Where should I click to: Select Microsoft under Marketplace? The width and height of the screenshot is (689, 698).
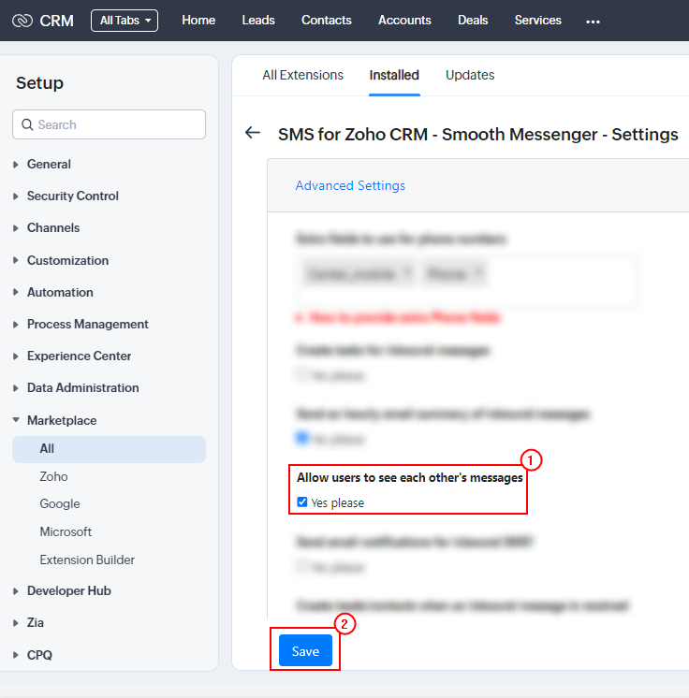[x=66, y=532]
